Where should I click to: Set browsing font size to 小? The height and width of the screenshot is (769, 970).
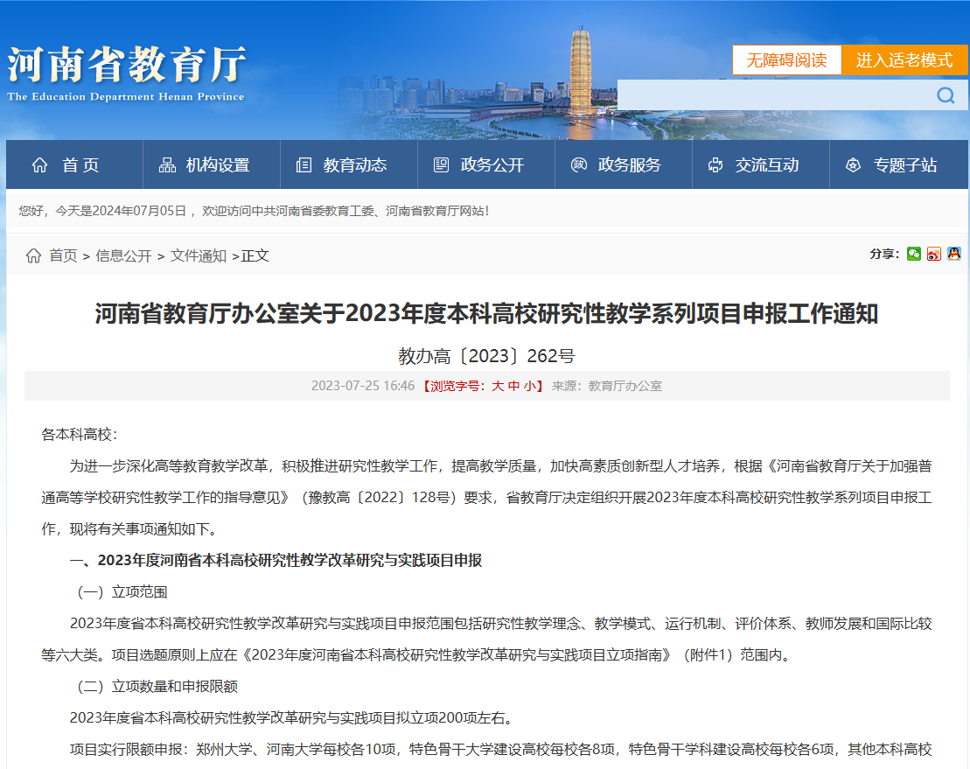coord(529,386)
